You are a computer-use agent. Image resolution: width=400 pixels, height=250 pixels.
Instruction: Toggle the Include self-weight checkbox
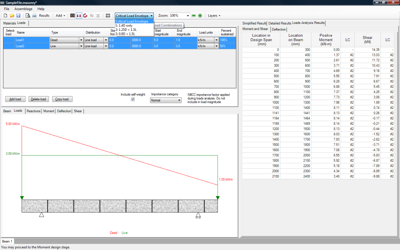133,100
